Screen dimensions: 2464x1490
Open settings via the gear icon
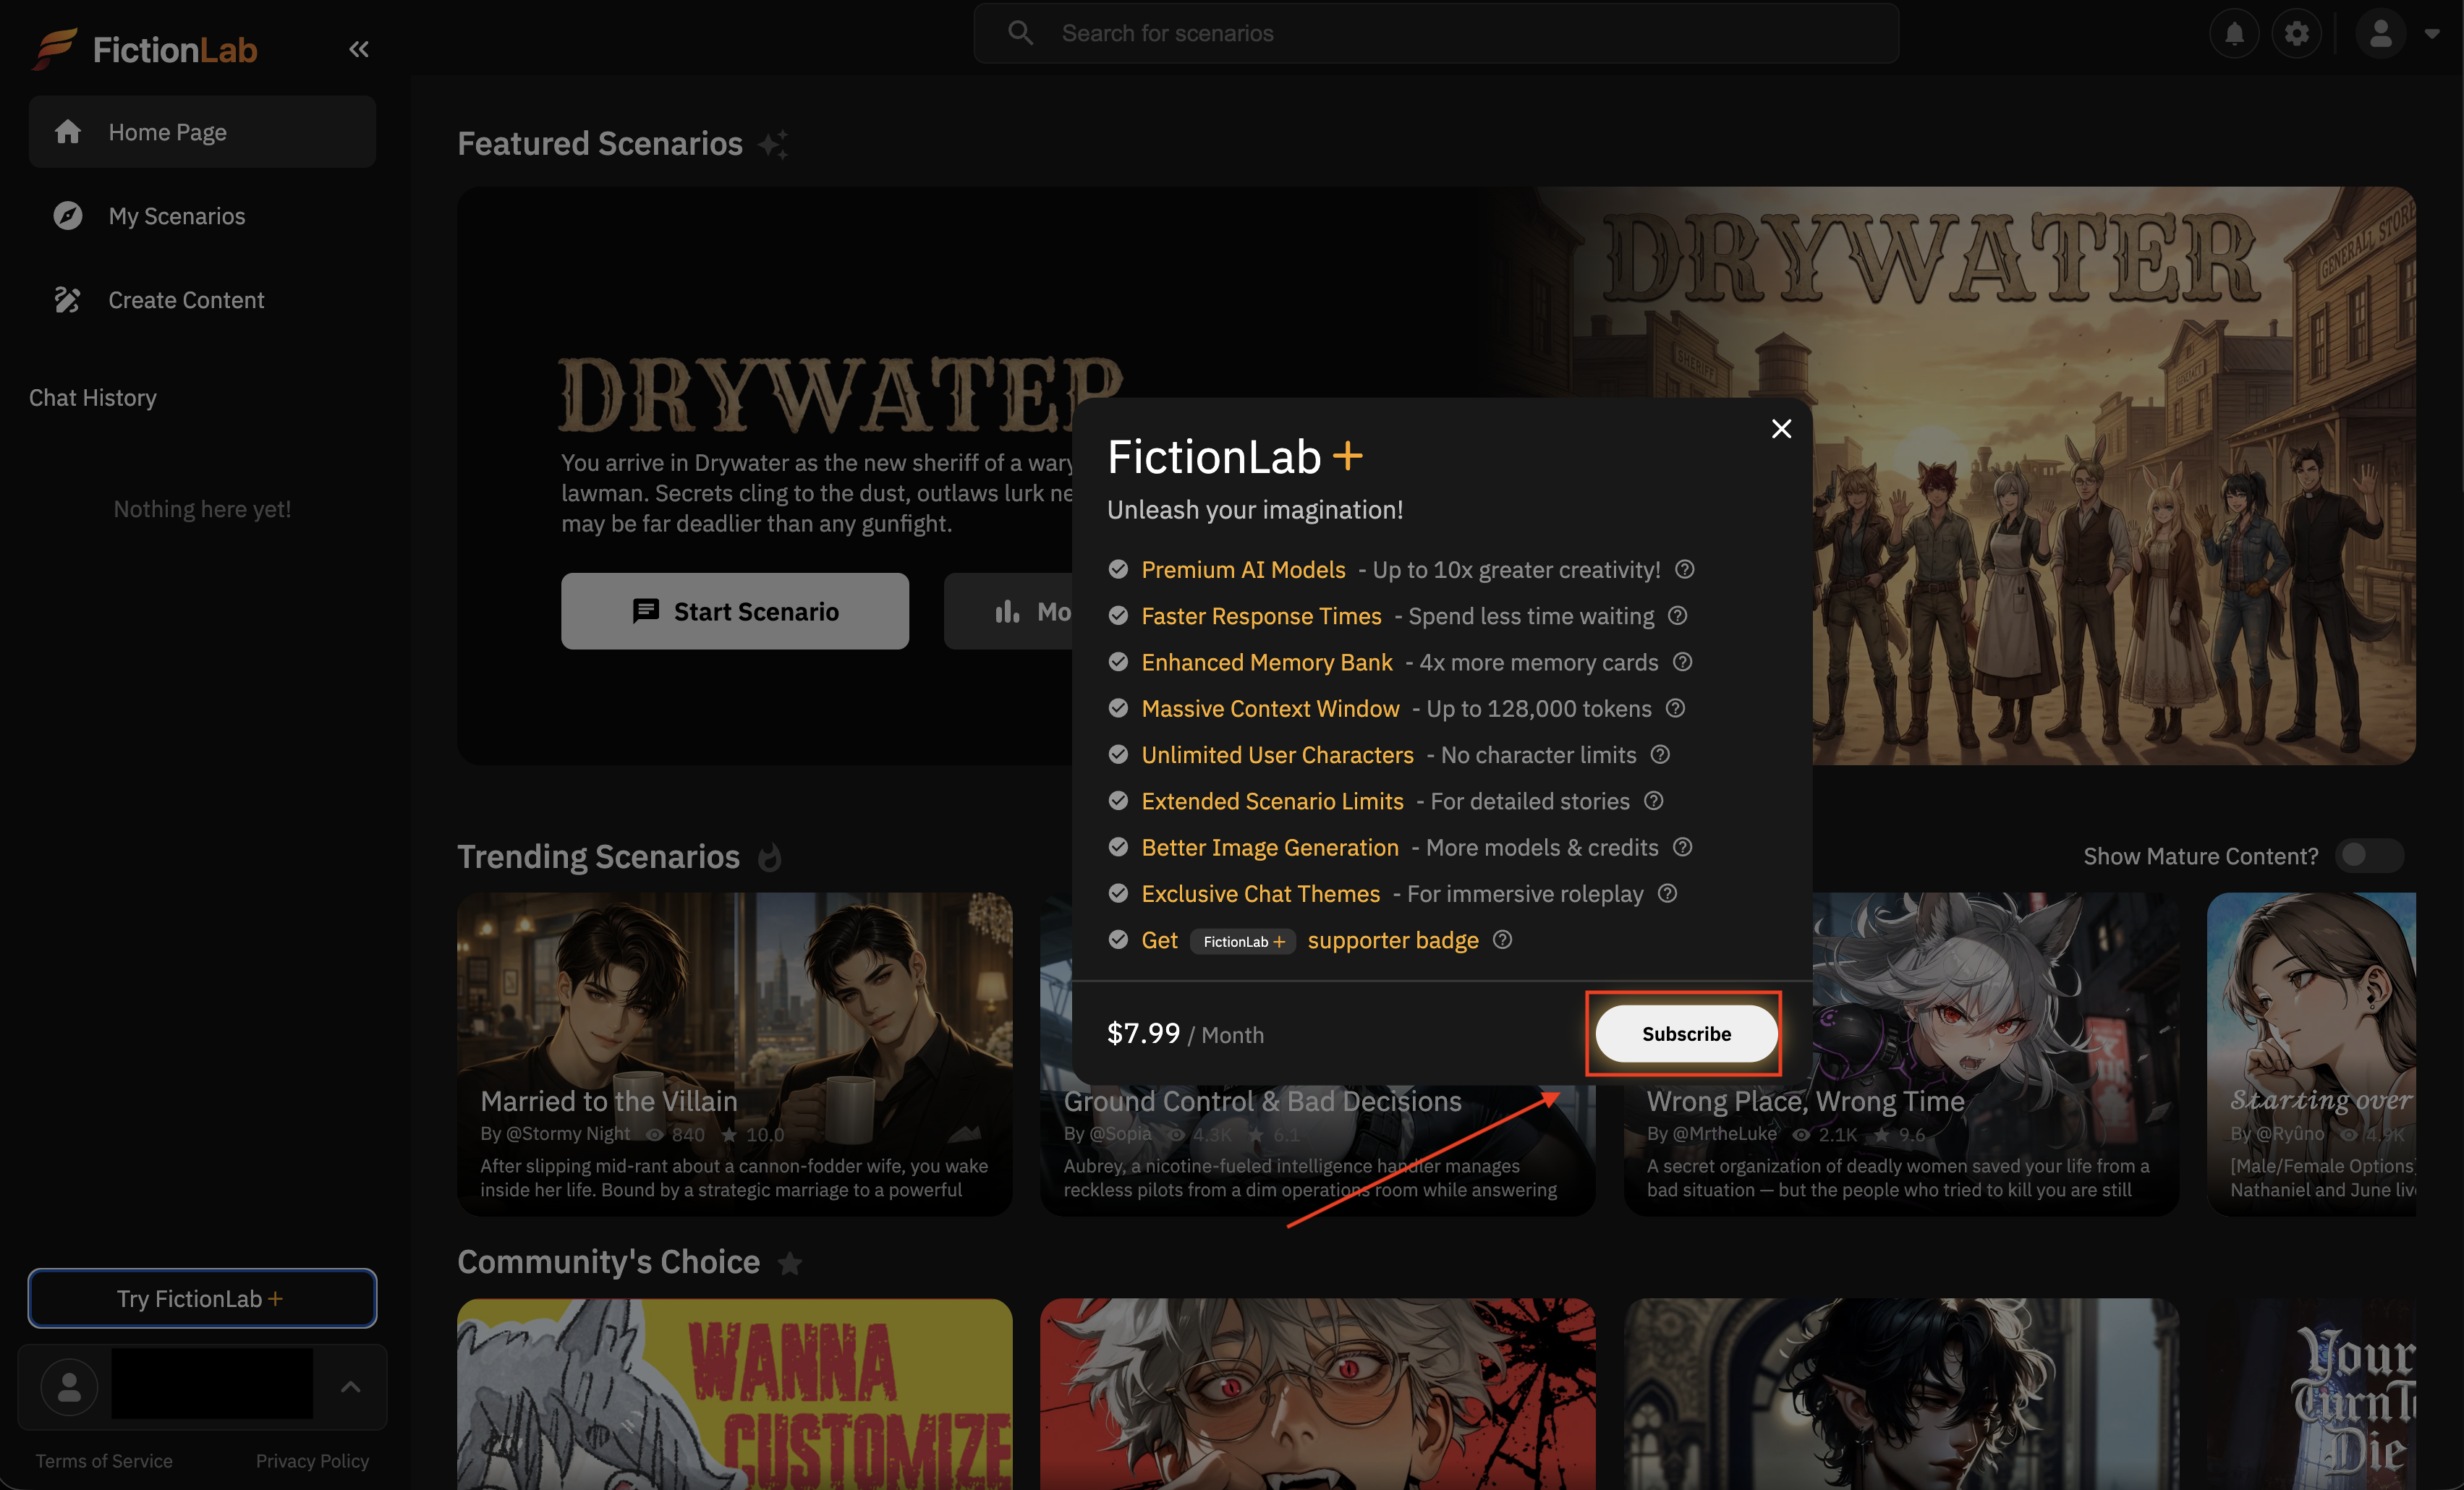click(2297, 34)
